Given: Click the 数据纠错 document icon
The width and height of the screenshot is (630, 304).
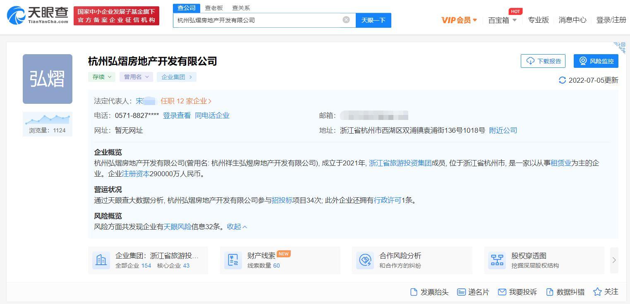Looking at the screenshot, I should coord(550,292).
